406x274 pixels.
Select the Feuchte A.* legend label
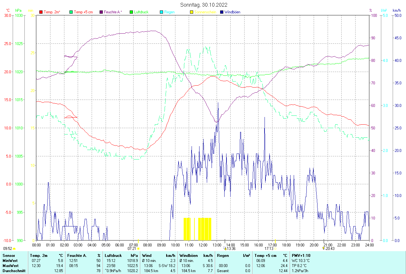tap(113, 12)
